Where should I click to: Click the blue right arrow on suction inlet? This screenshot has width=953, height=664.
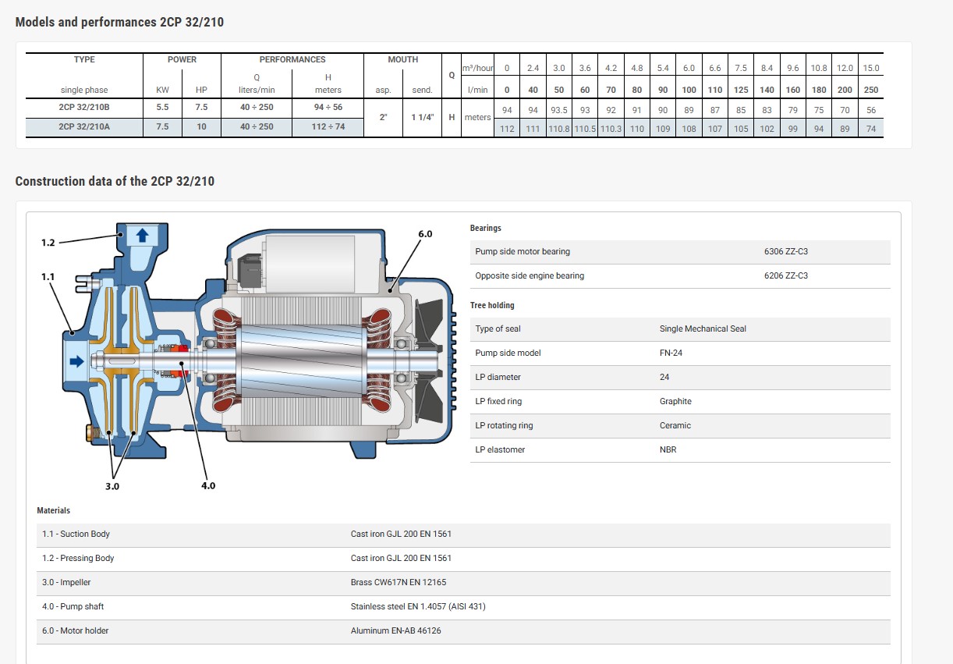[x=76, y=361]
